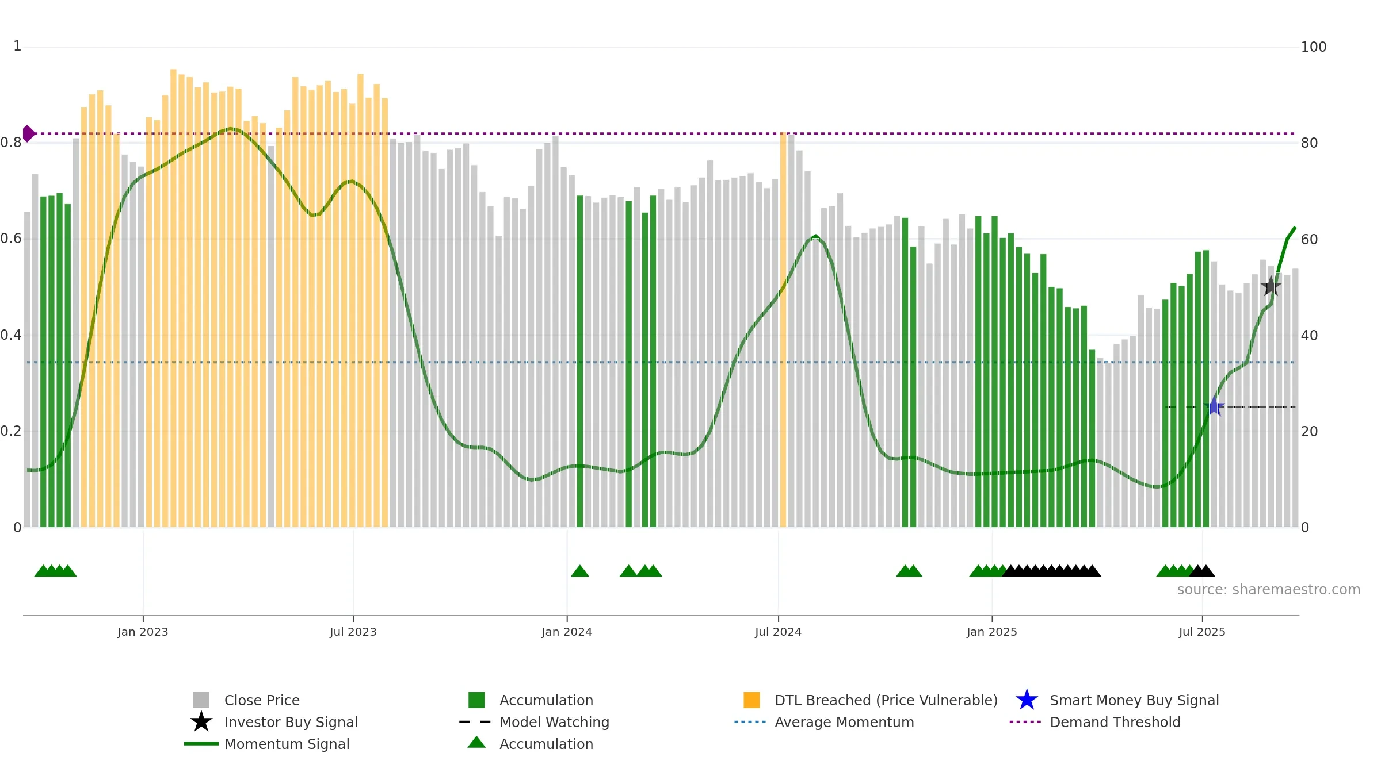This screenshot has width=1381, height=776.
Task: Click the black triangle markers after Jan 2025
Action: point(1051,571)
